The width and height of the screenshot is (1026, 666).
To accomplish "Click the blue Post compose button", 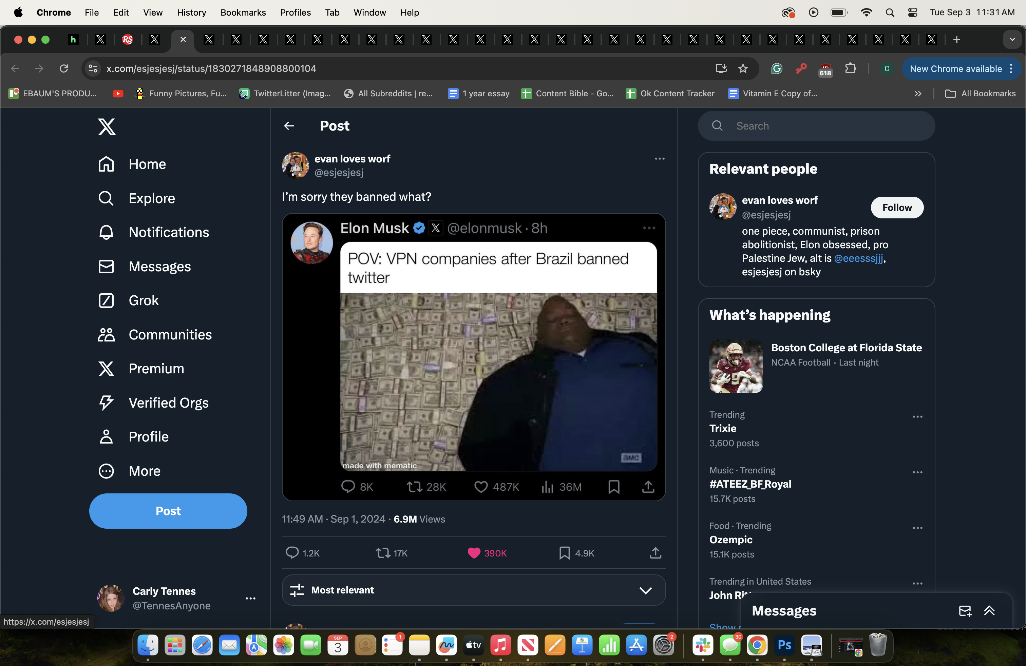I will (x=168, y=511).
